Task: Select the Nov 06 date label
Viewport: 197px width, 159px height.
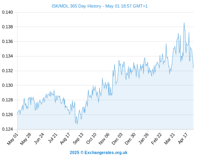Action: [x=104, y=139]
